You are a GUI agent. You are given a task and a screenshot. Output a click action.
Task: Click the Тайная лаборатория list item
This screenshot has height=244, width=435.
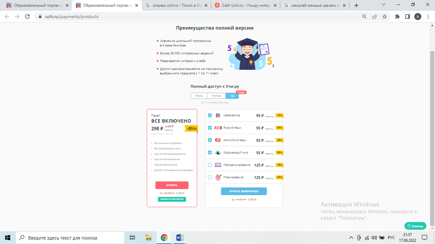[166, 164]
